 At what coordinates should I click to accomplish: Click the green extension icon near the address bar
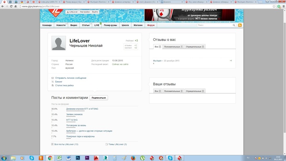[x=279, y=7]
